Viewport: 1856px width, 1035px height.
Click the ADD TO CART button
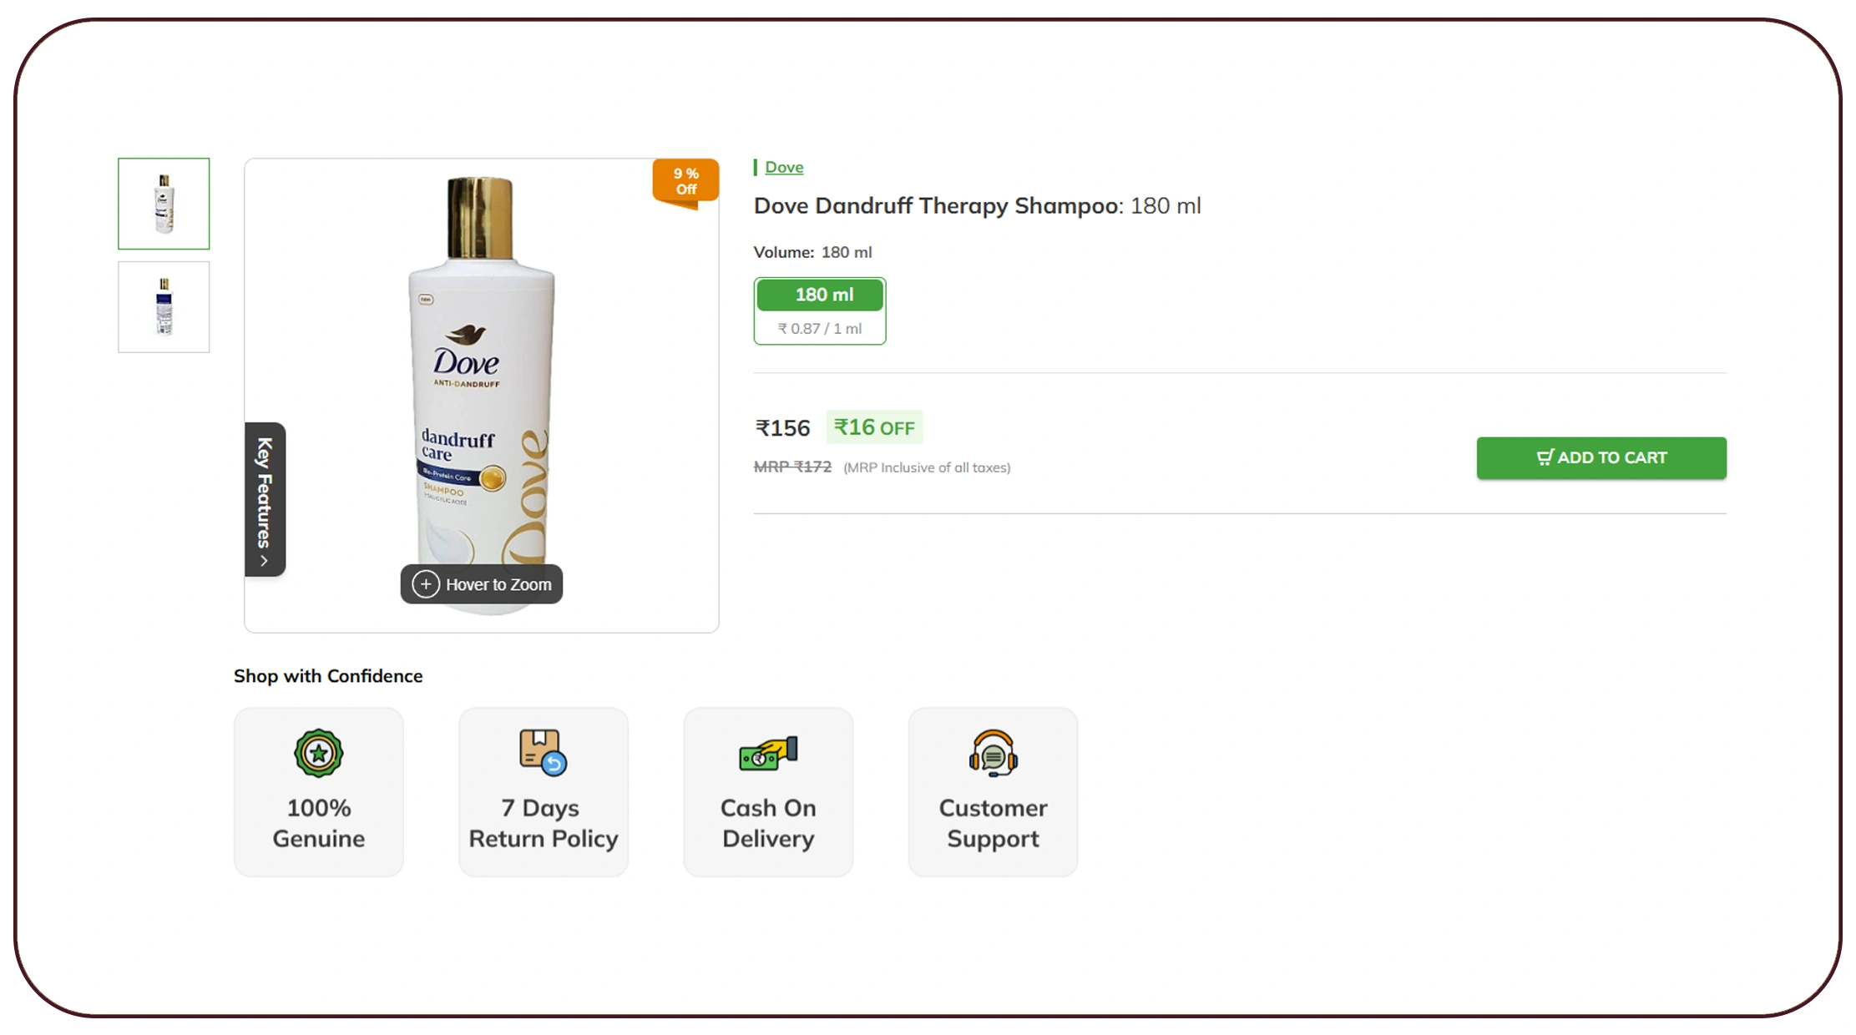(1601, 457)
